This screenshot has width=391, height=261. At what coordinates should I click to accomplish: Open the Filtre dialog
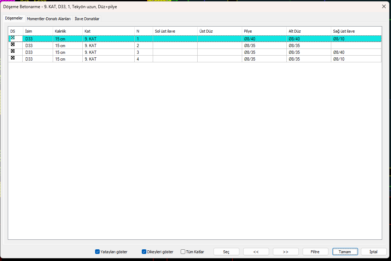tap(315, 252)
